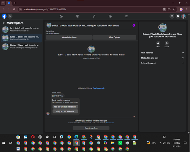The image size is (190, 152).
Task: Open site information icon in address bar
Action: pos(21,9)
